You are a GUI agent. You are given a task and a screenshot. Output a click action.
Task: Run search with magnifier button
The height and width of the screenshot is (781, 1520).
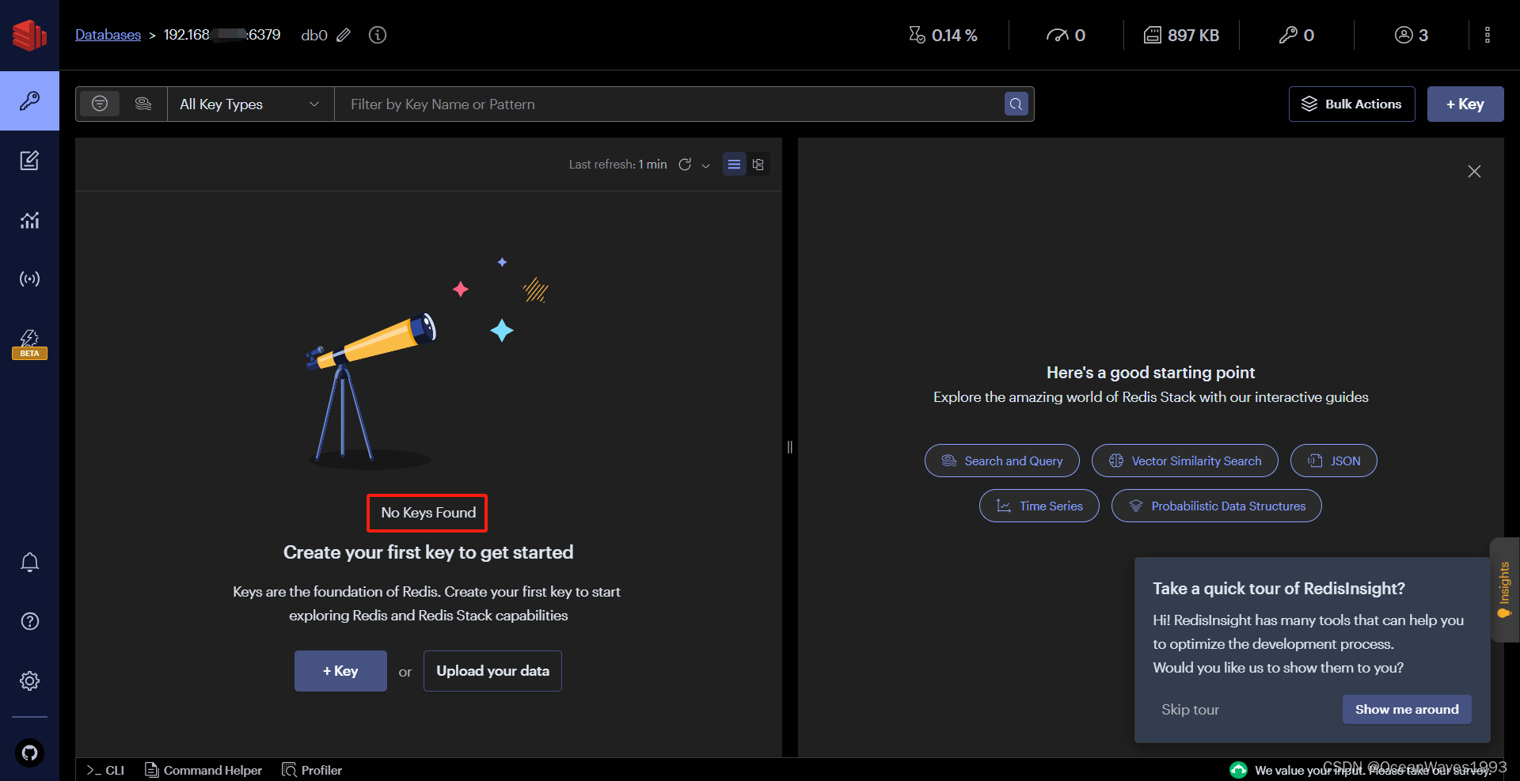(x=1016, y=104)
